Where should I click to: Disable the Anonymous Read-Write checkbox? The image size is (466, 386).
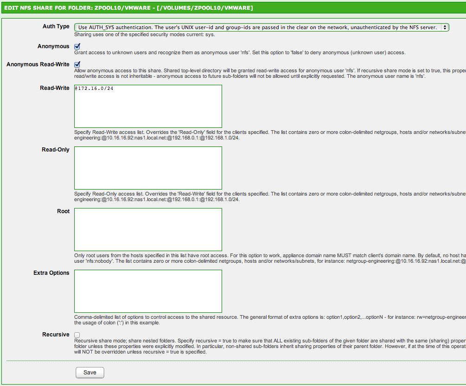77,64
